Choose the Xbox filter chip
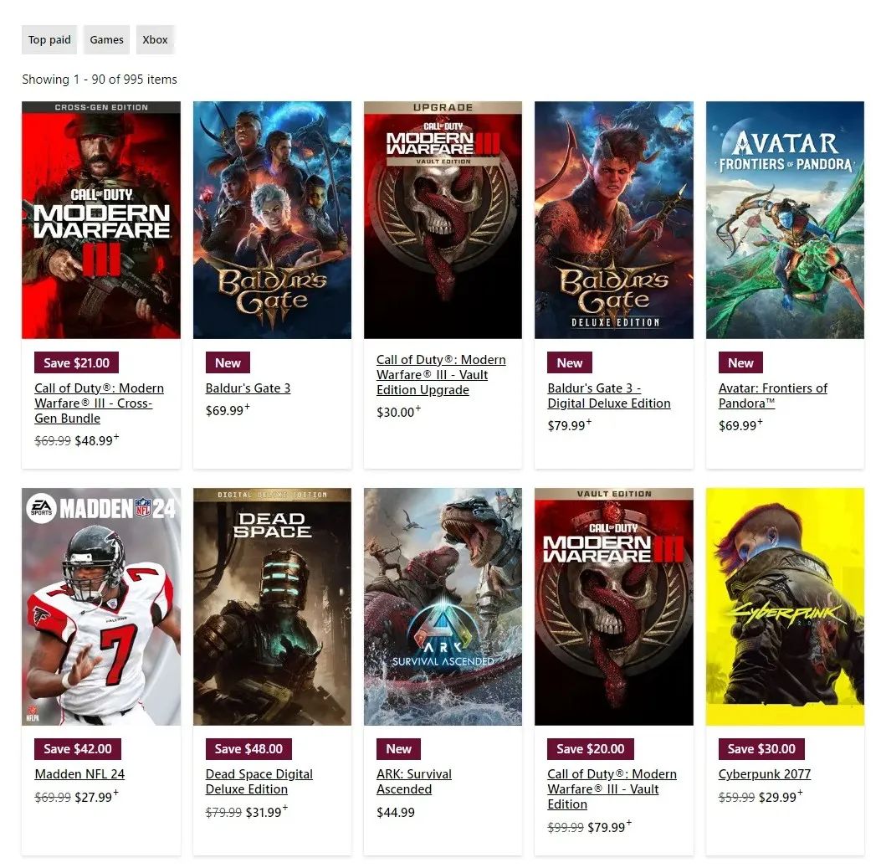This screenshot has width=881, height=868. pos(155,40)
